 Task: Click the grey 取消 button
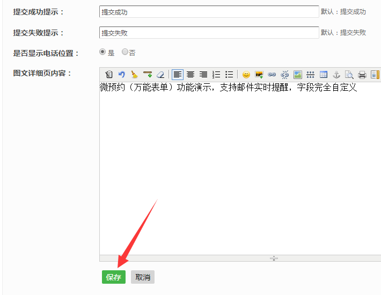143,277
